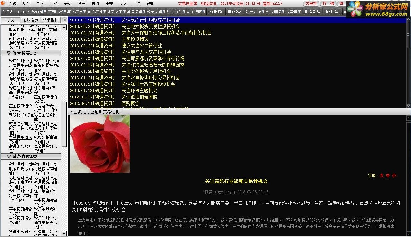Screen dimensions: 411x237
Task: Click the 财经资讯 title link
Action: coord(209,4)
